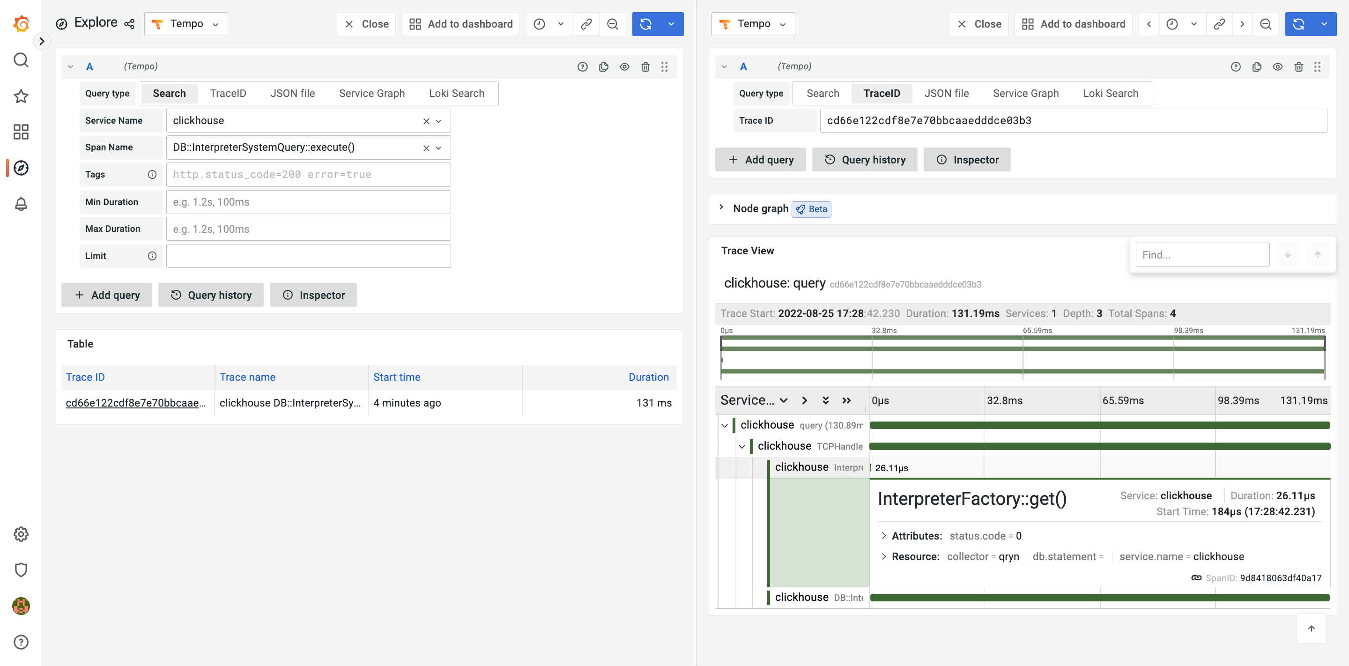Open Dashboards grid icon in sidebar
The height and width of the screenshot is (666, 1349).
click(21, 132)
